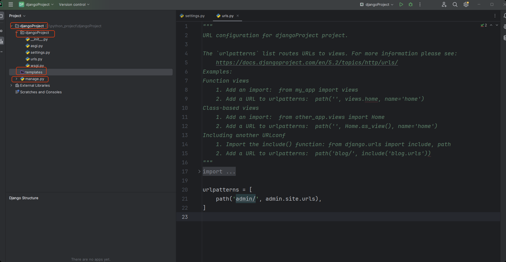
Task: Open IDE settings gear icon
Action: pos(466,4)
